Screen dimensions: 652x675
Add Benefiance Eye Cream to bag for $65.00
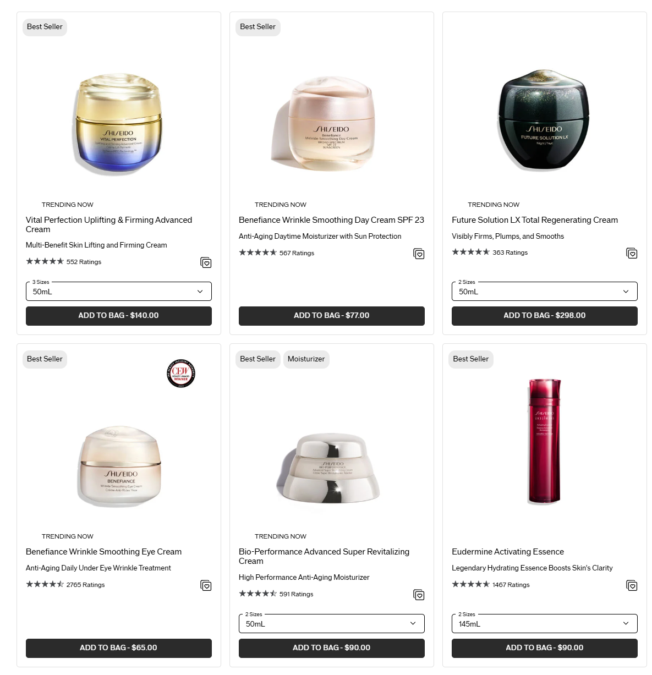point(119,648)
